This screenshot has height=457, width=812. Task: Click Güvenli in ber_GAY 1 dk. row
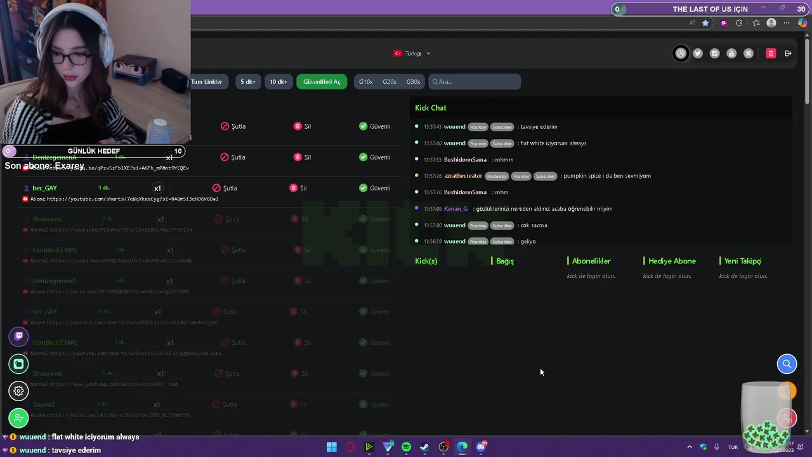374,188
